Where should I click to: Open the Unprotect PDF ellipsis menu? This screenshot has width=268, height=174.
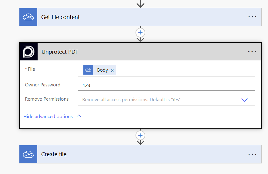(252, 52)
